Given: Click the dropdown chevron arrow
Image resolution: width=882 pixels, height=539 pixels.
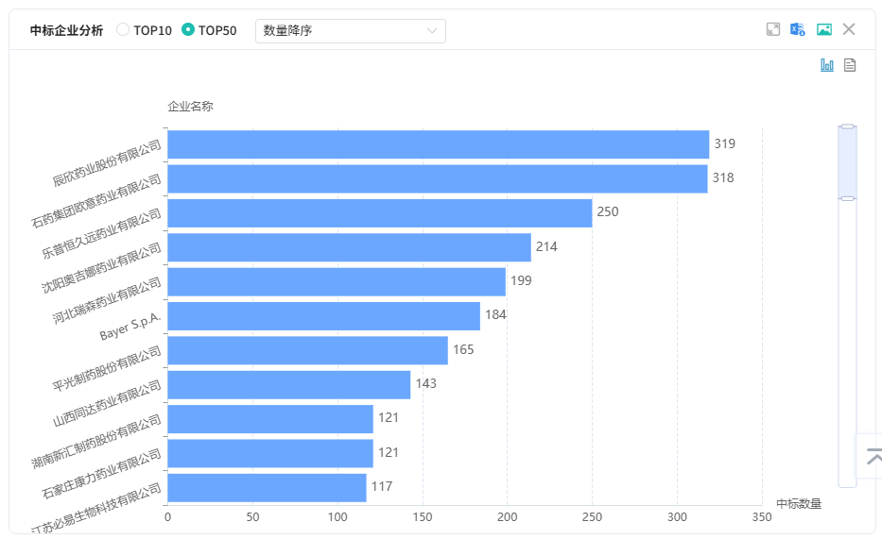Looking at the screenshot, I should tap(432, 31).
